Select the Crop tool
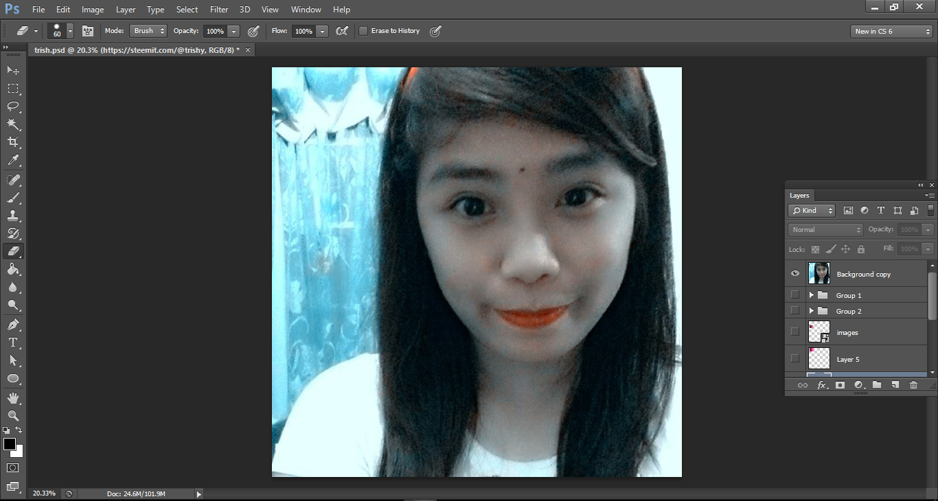The width and height of the screenshot is (938, 501). tap(13, 142)
